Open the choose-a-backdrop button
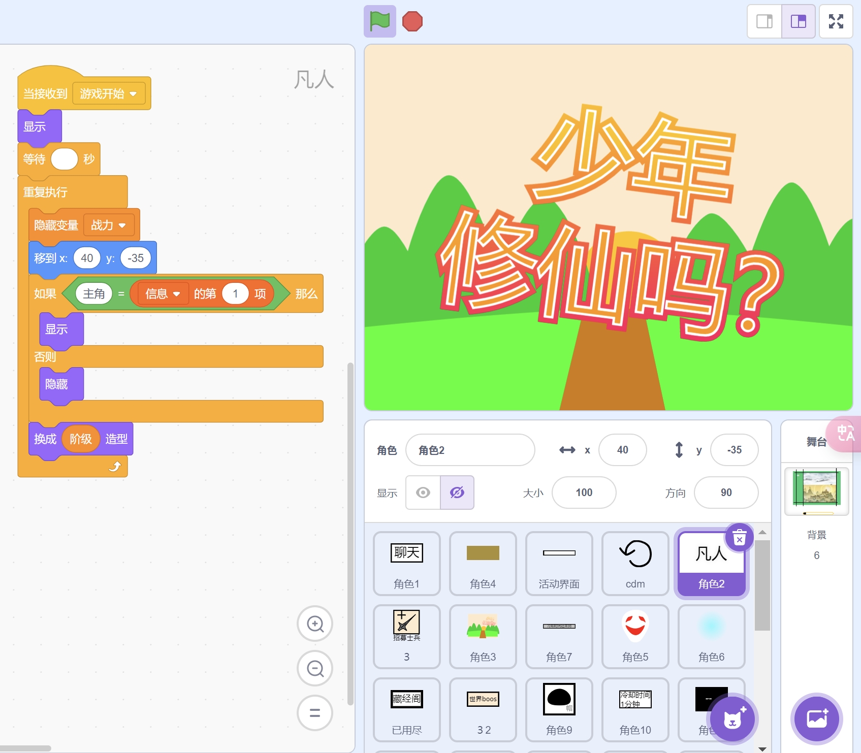Screen dimensions: 861x753 tap(816, 718)
